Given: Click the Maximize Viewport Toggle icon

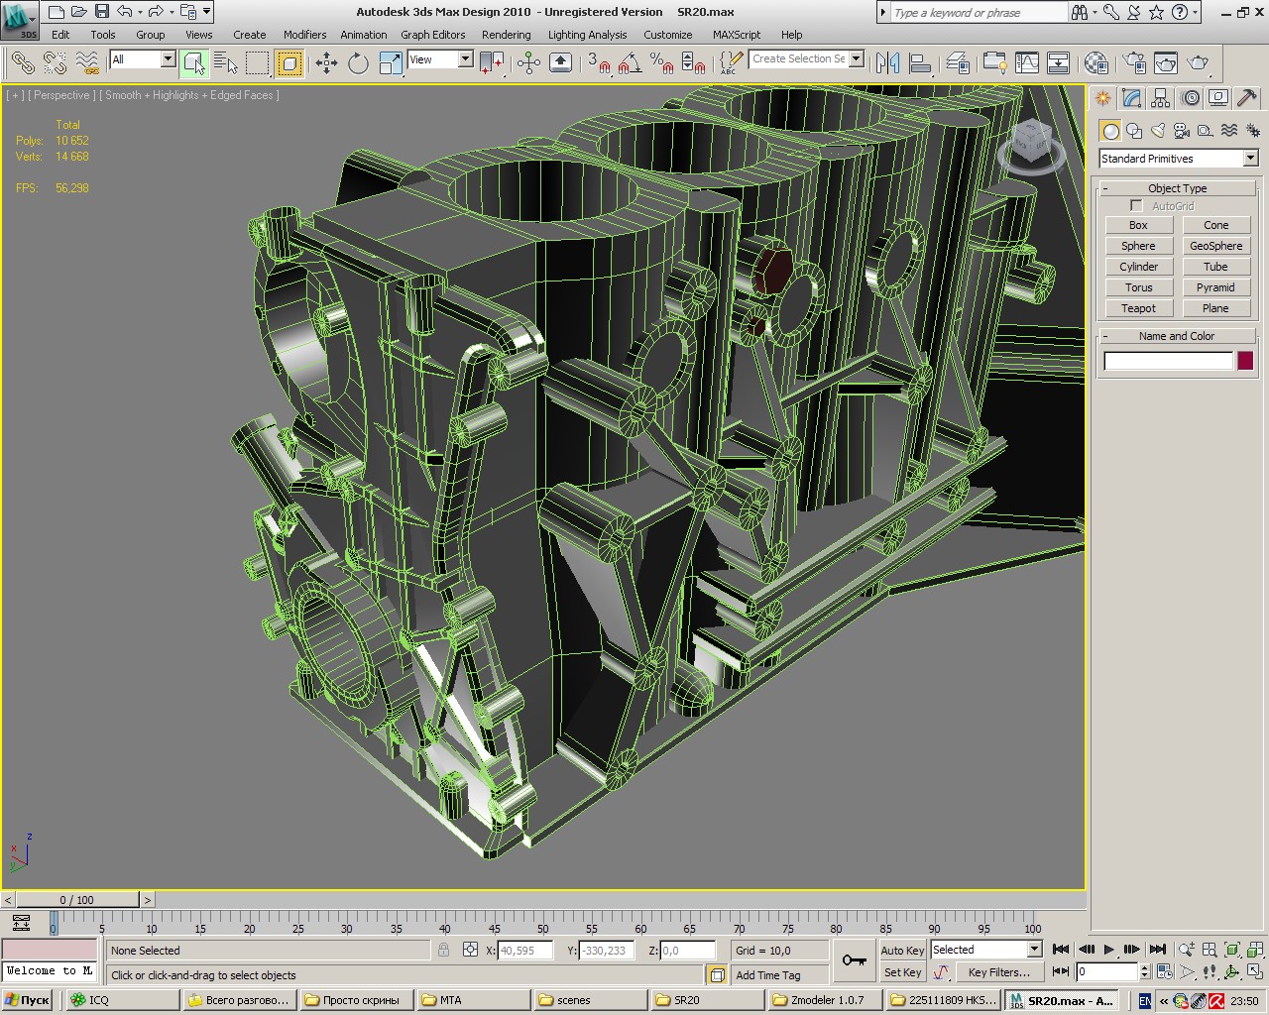Looking at the screenshot, I should click(1254, 972).
